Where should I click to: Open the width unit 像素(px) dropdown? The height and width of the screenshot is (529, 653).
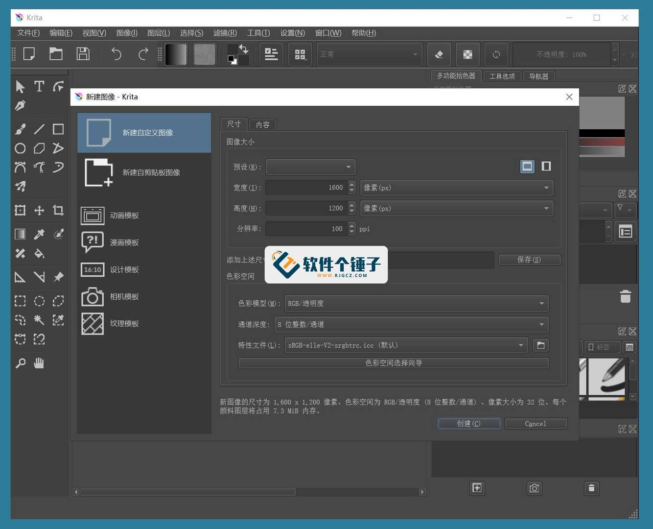pyautogui.click(x=457, y=188)
